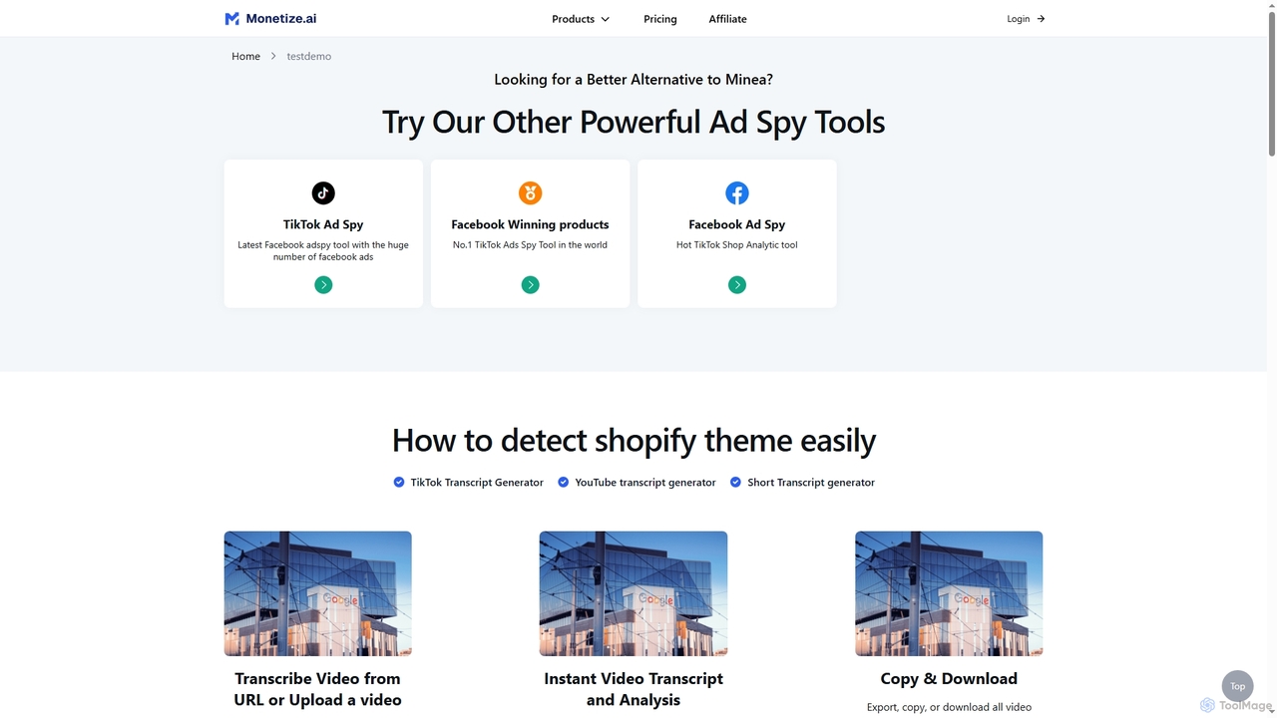This screenshot has width=1277, height=718.
Task: Open the Copy & Download thumbnail image
Action: [949, 593]
